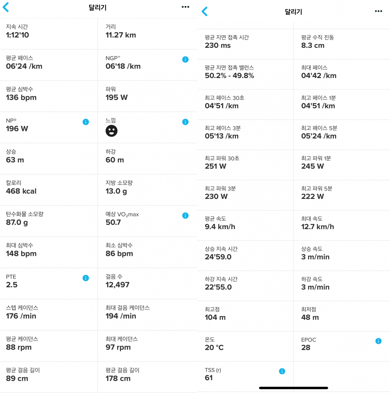Open the three-dot menu on the left screen
This screenshot has width=390, height=393.
pos(185,7)
